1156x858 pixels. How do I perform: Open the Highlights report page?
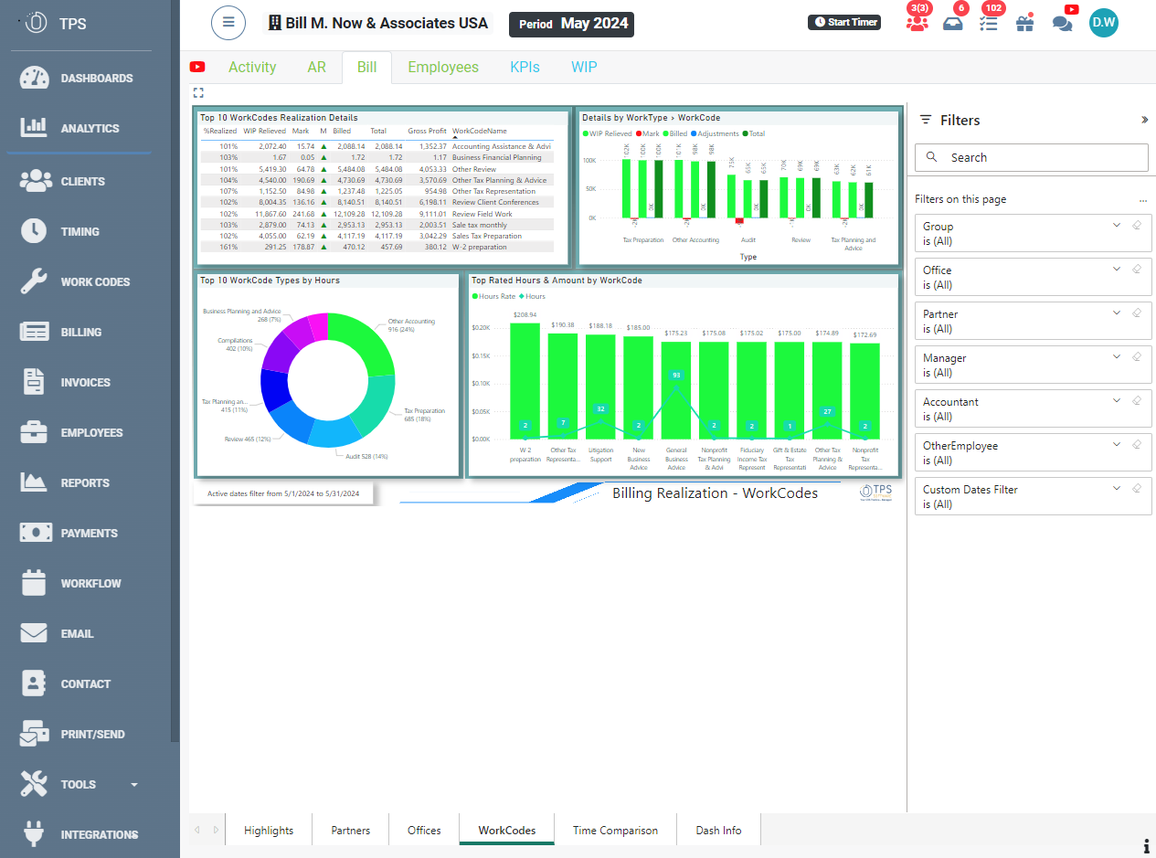pyautogui.click(x=269, y=831)
